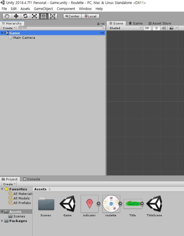
Task: Select the Rect Transform tool
Action: [43, 16]
